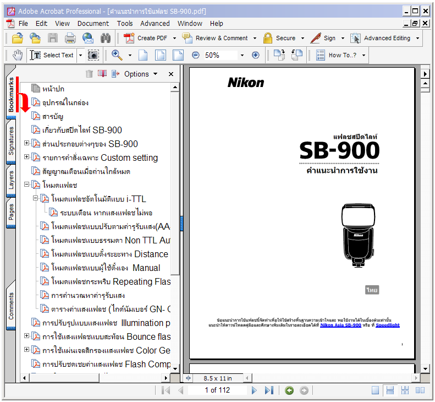Select the Zoom In magnifier tool

117,55
